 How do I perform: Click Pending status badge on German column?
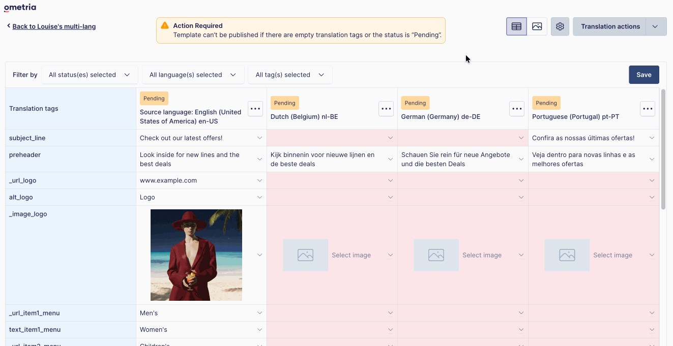coord(415,103)
